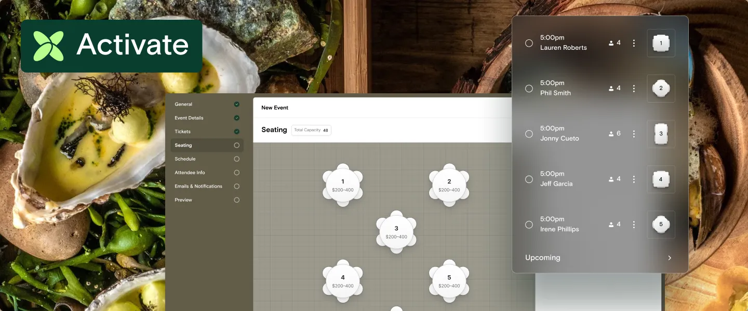Image resolution: width=748 pixels, height=311 pixels.
Task: Click the status circle beside Emails & Notifications
Action: [x=237, y=186]
